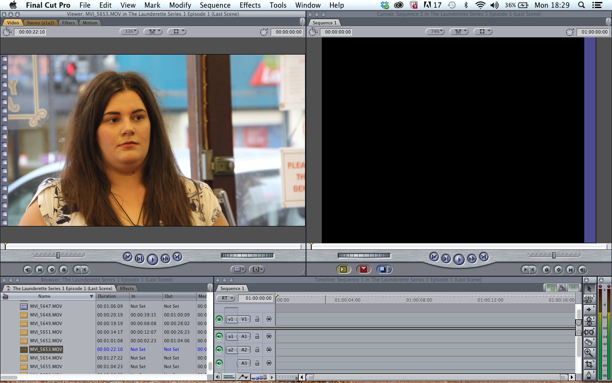Select the Roll edit tool

(589, 321)
